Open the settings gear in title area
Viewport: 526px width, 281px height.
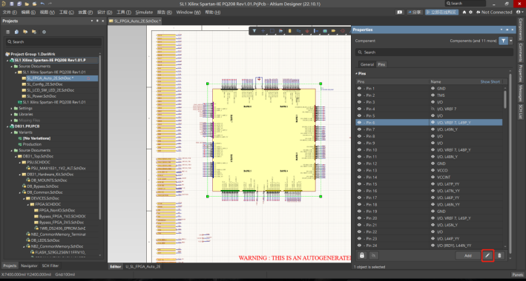470,12
